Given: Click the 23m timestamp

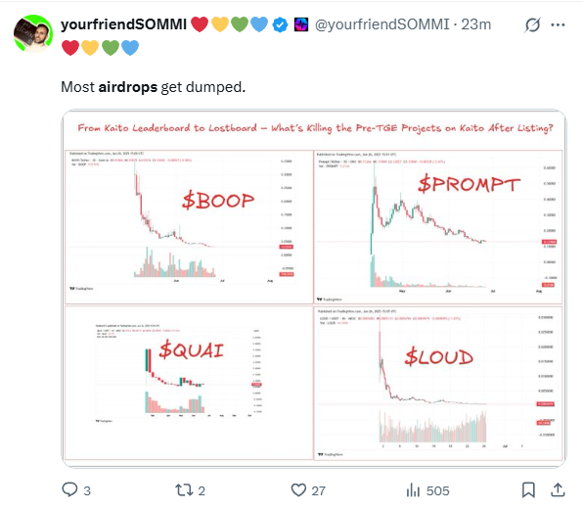Looking at the screenshot, I should [x=476, y=24].
